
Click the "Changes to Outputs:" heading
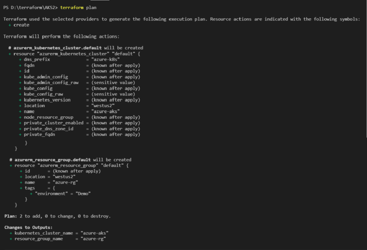tap(29, 227)
